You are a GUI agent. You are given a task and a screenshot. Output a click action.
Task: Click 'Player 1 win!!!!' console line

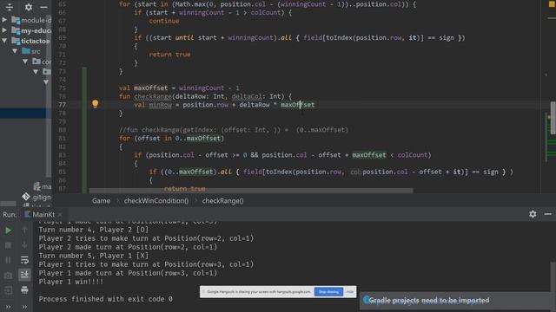coord(71,282)
